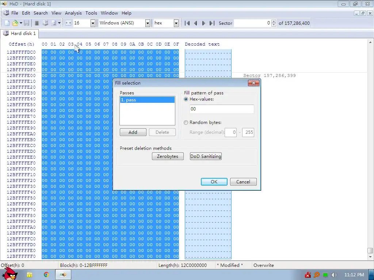Viewport: 374px width, 280px height.
Task: Confirm Fill selection with OK
Action: [x=214, y=182]
